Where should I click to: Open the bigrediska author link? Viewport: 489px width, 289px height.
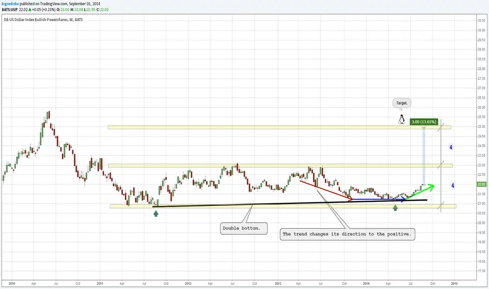click(10, 4)
